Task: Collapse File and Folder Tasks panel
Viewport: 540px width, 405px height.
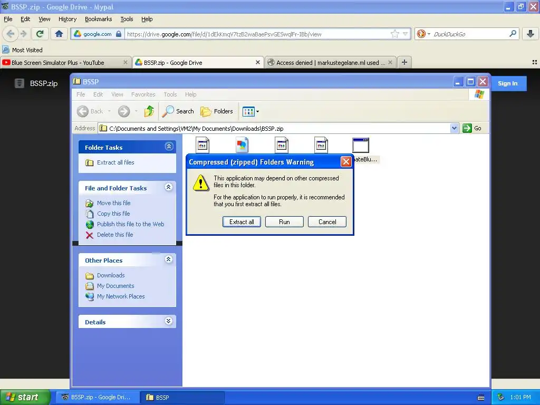Action: point(168,187)
